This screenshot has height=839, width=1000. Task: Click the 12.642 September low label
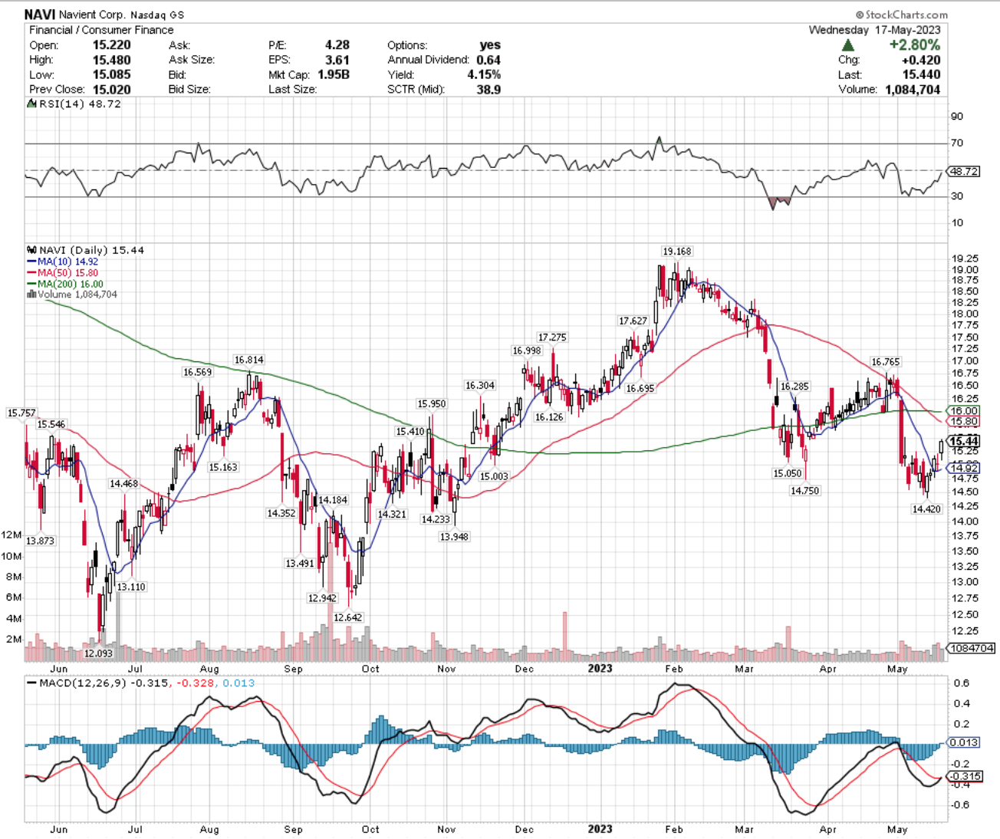[348, 617]
